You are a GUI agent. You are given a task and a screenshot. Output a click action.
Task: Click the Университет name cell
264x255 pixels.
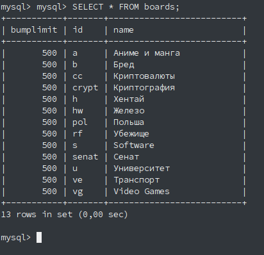coord(142,169)
